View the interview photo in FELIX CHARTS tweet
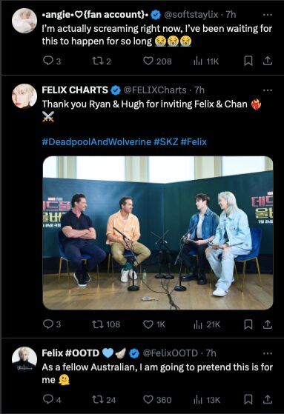284x414 pixels. pos(158,233)
